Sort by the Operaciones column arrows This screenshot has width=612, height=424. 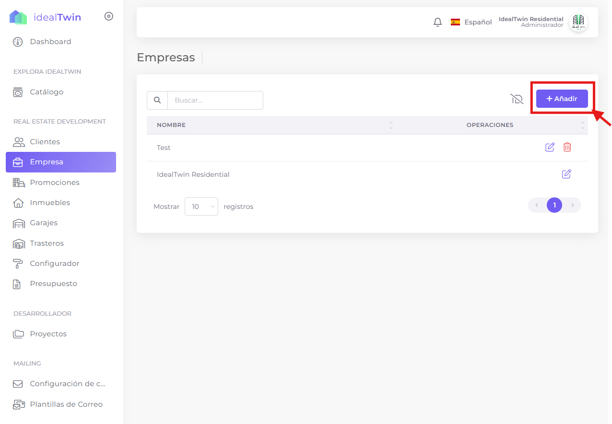click(x=582, y=125)
